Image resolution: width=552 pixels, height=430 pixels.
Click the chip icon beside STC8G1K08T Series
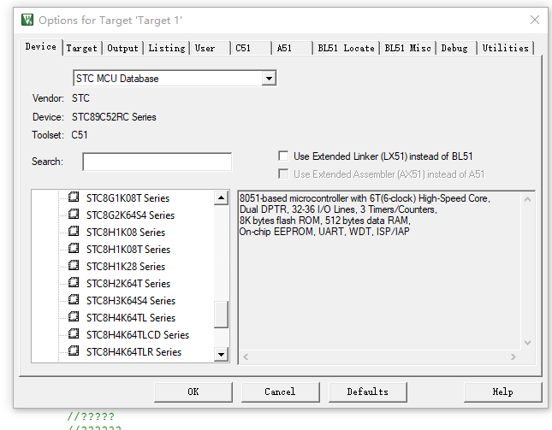(x=74, y=197)
